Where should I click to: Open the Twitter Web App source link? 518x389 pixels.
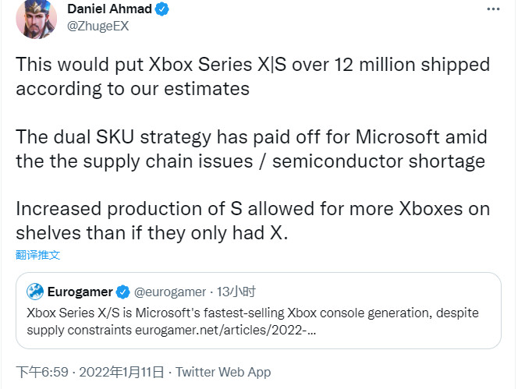pyautogui.click(x=223, y=372)
